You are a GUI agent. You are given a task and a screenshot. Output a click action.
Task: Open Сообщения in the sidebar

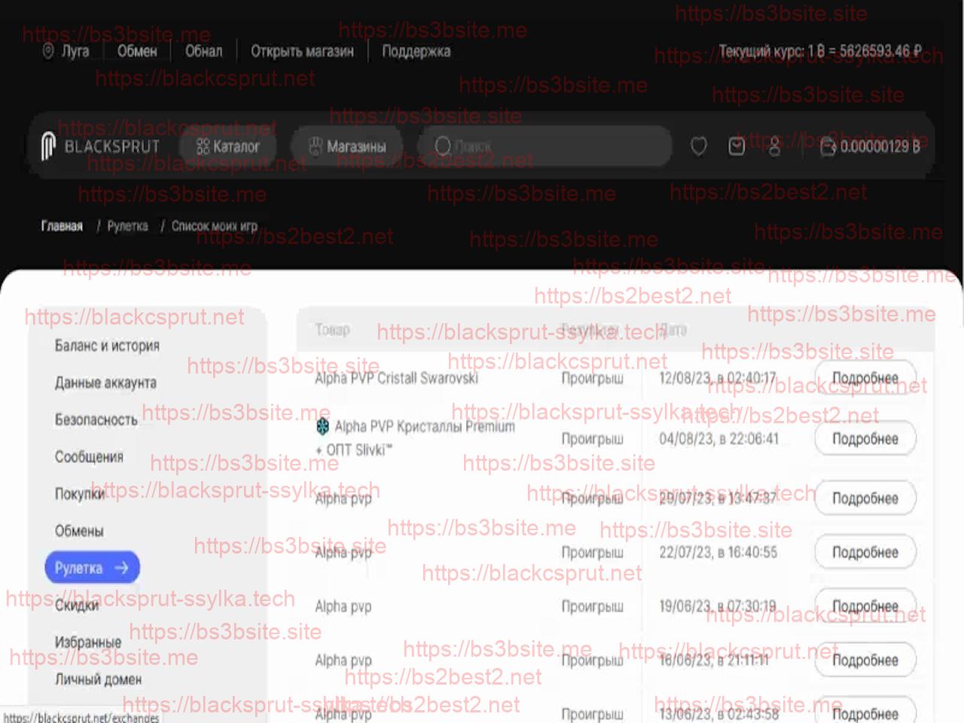click(89, 456)
